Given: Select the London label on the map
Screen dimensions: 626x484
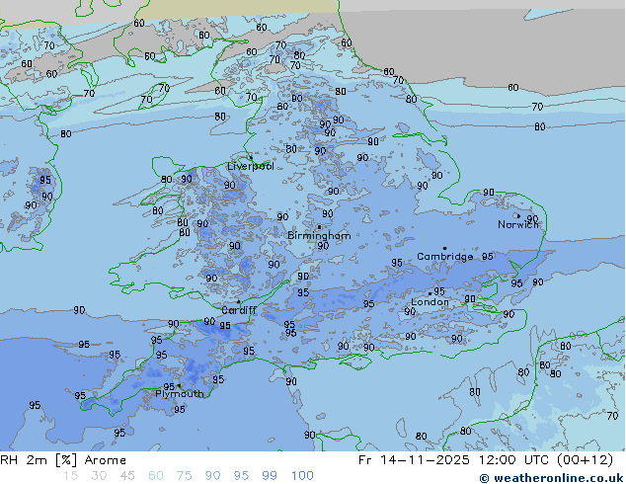Looking at the screenshot, I should (x=430, y=302).
